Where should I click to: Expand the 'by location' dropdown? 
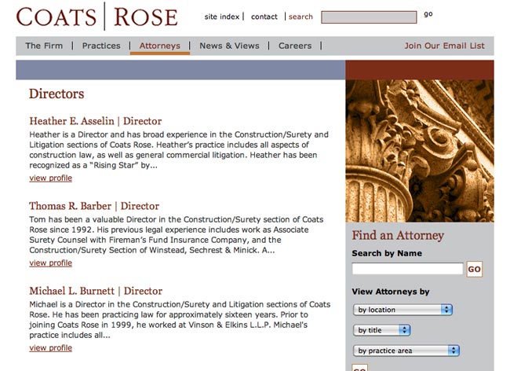[403, 310]
